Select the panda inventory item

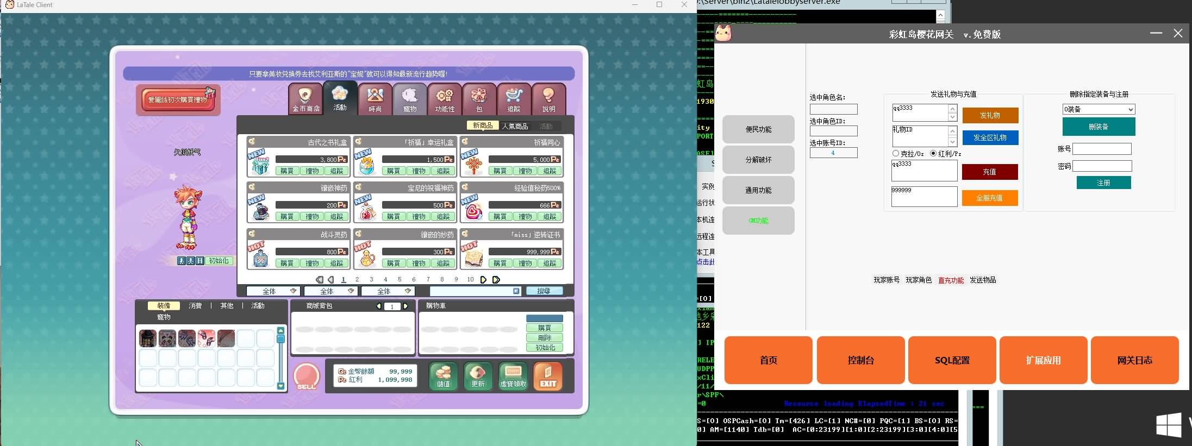click(167, 338)
